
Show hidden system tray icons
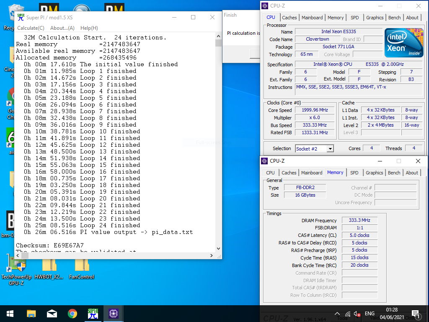click(x=337, y=314)
